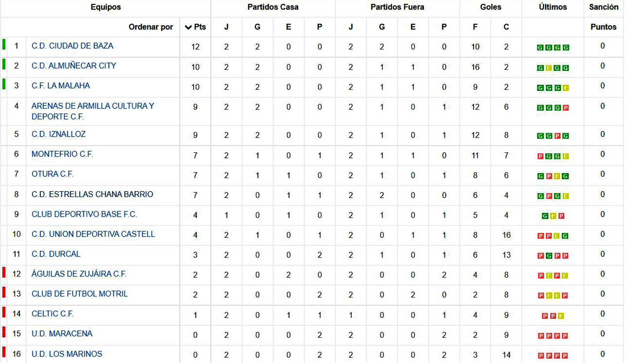Click yellow E result icon in Almuñecar City row

[549, 68]
